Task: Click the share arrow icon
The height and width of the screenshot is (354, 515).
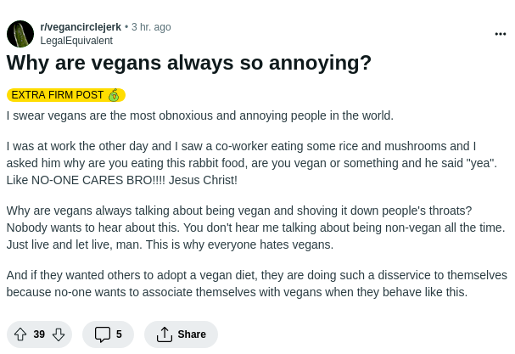Action: click(165, 334)
